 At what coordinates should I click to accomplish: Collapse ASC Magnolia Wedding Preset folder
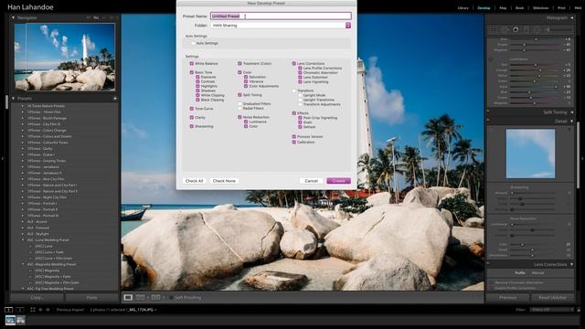coord(23,264)
